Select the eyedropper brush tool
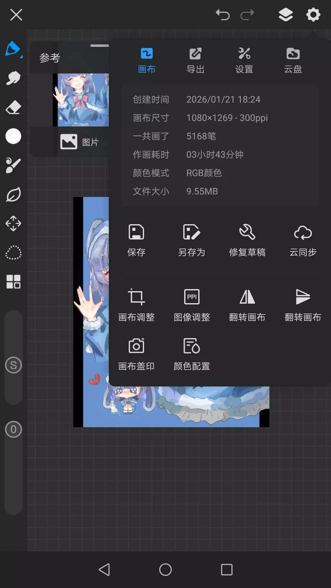Viewport: 331px width, 588px height. coord(13,165)
